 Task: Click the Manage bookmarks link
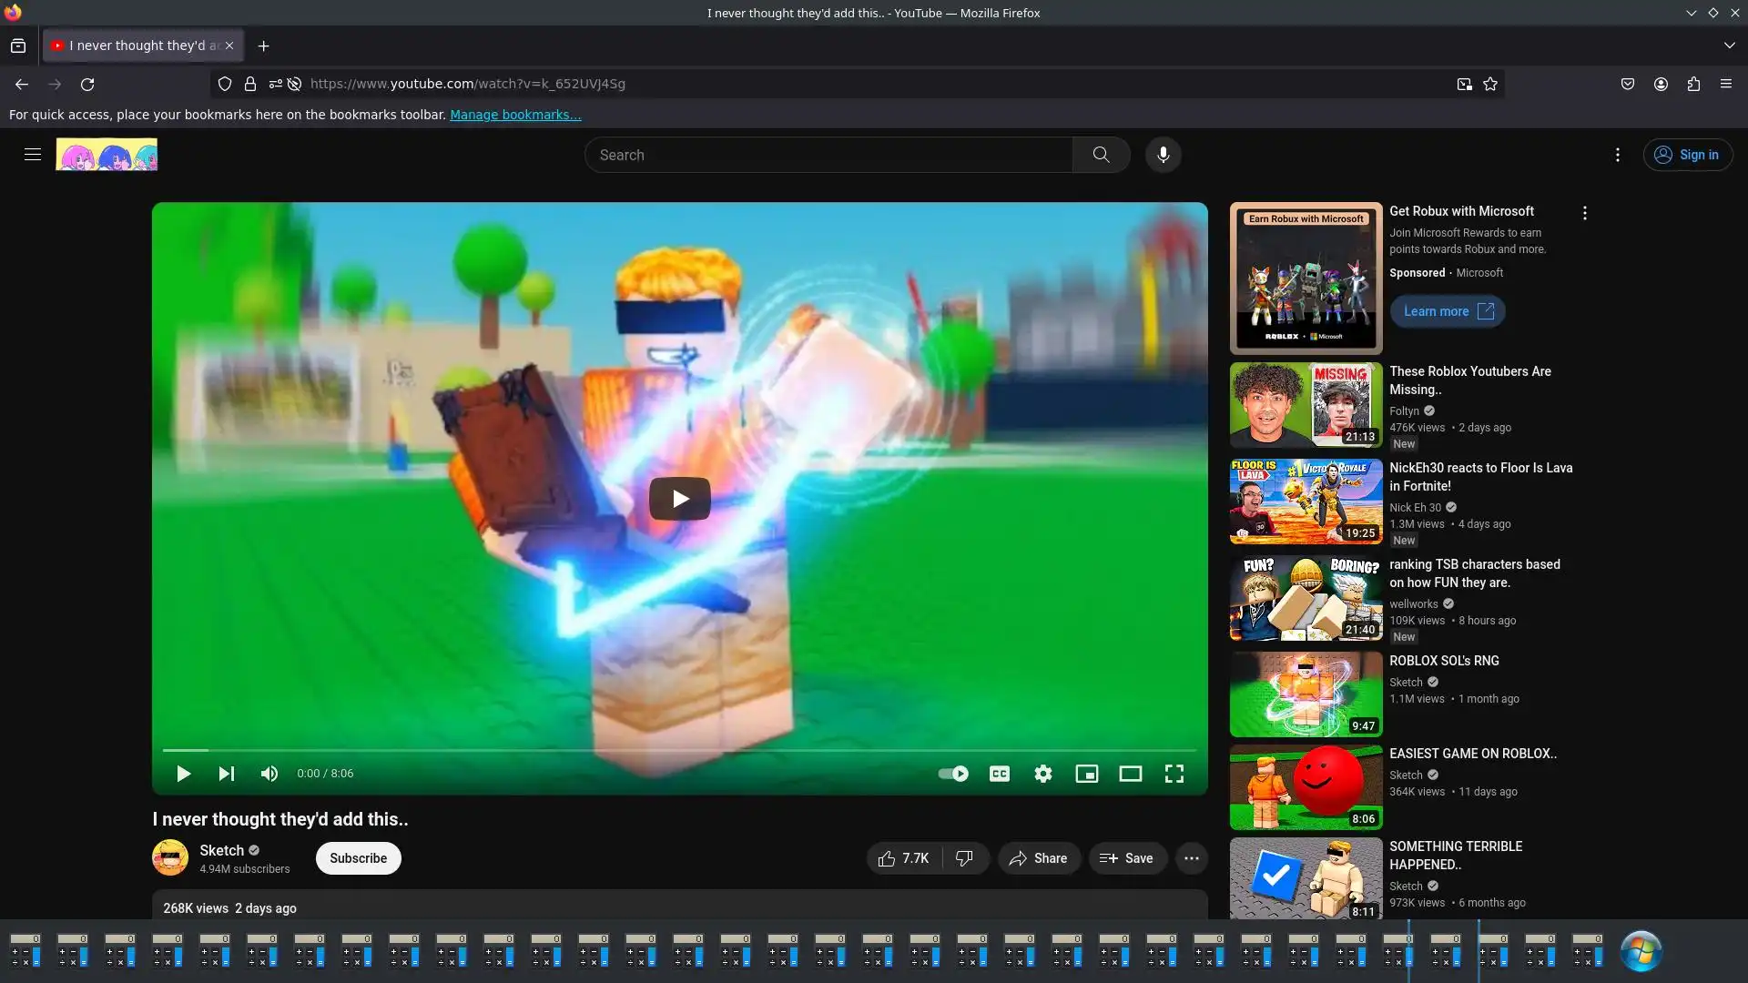click(x=515, y=115)
